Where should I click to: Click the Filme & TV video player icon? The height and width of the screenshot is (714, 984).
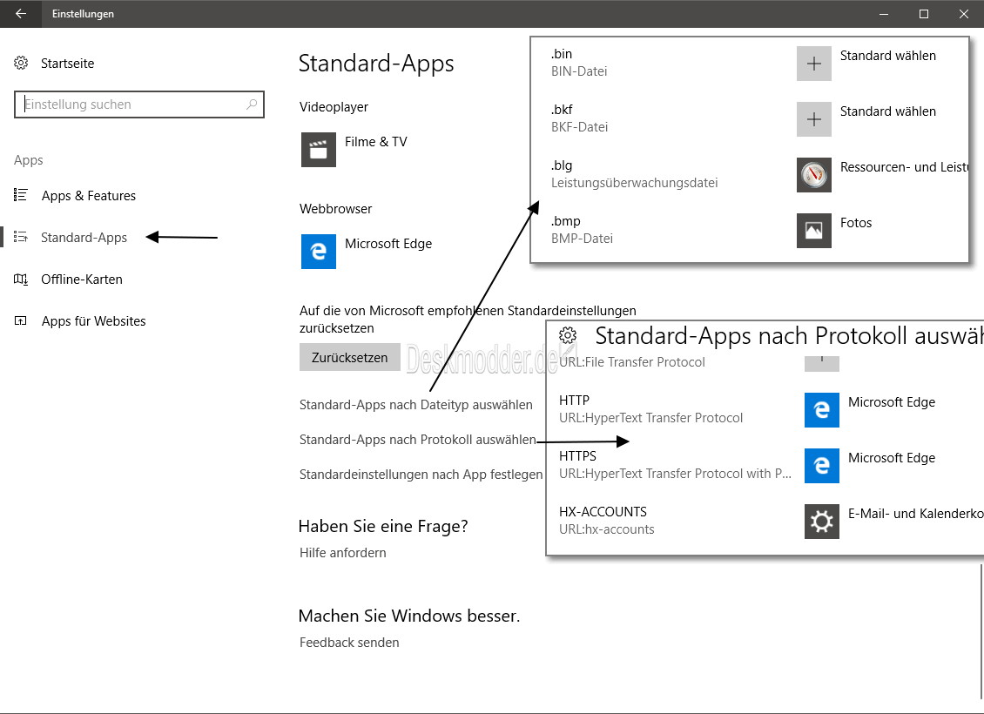[x=318, y=149]
